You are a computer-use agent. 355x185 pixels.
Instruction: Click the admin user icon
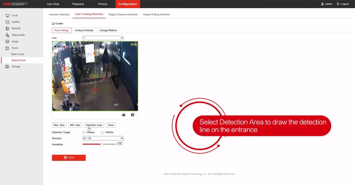tap(322, 4)
